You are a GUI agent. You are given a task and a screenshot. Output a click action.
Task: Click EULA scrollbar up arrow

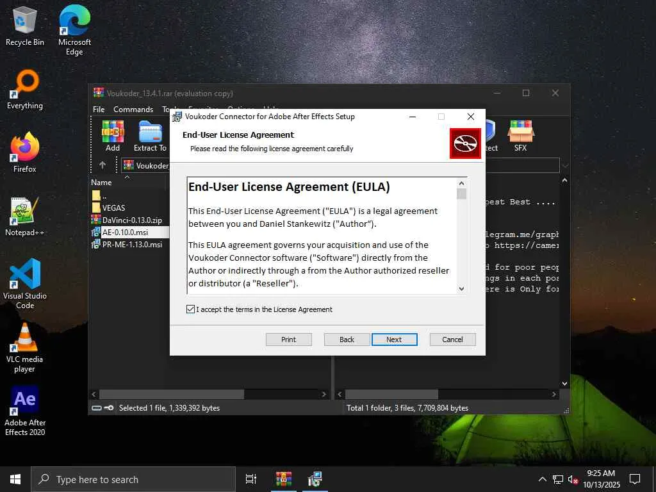click(461, 183)
